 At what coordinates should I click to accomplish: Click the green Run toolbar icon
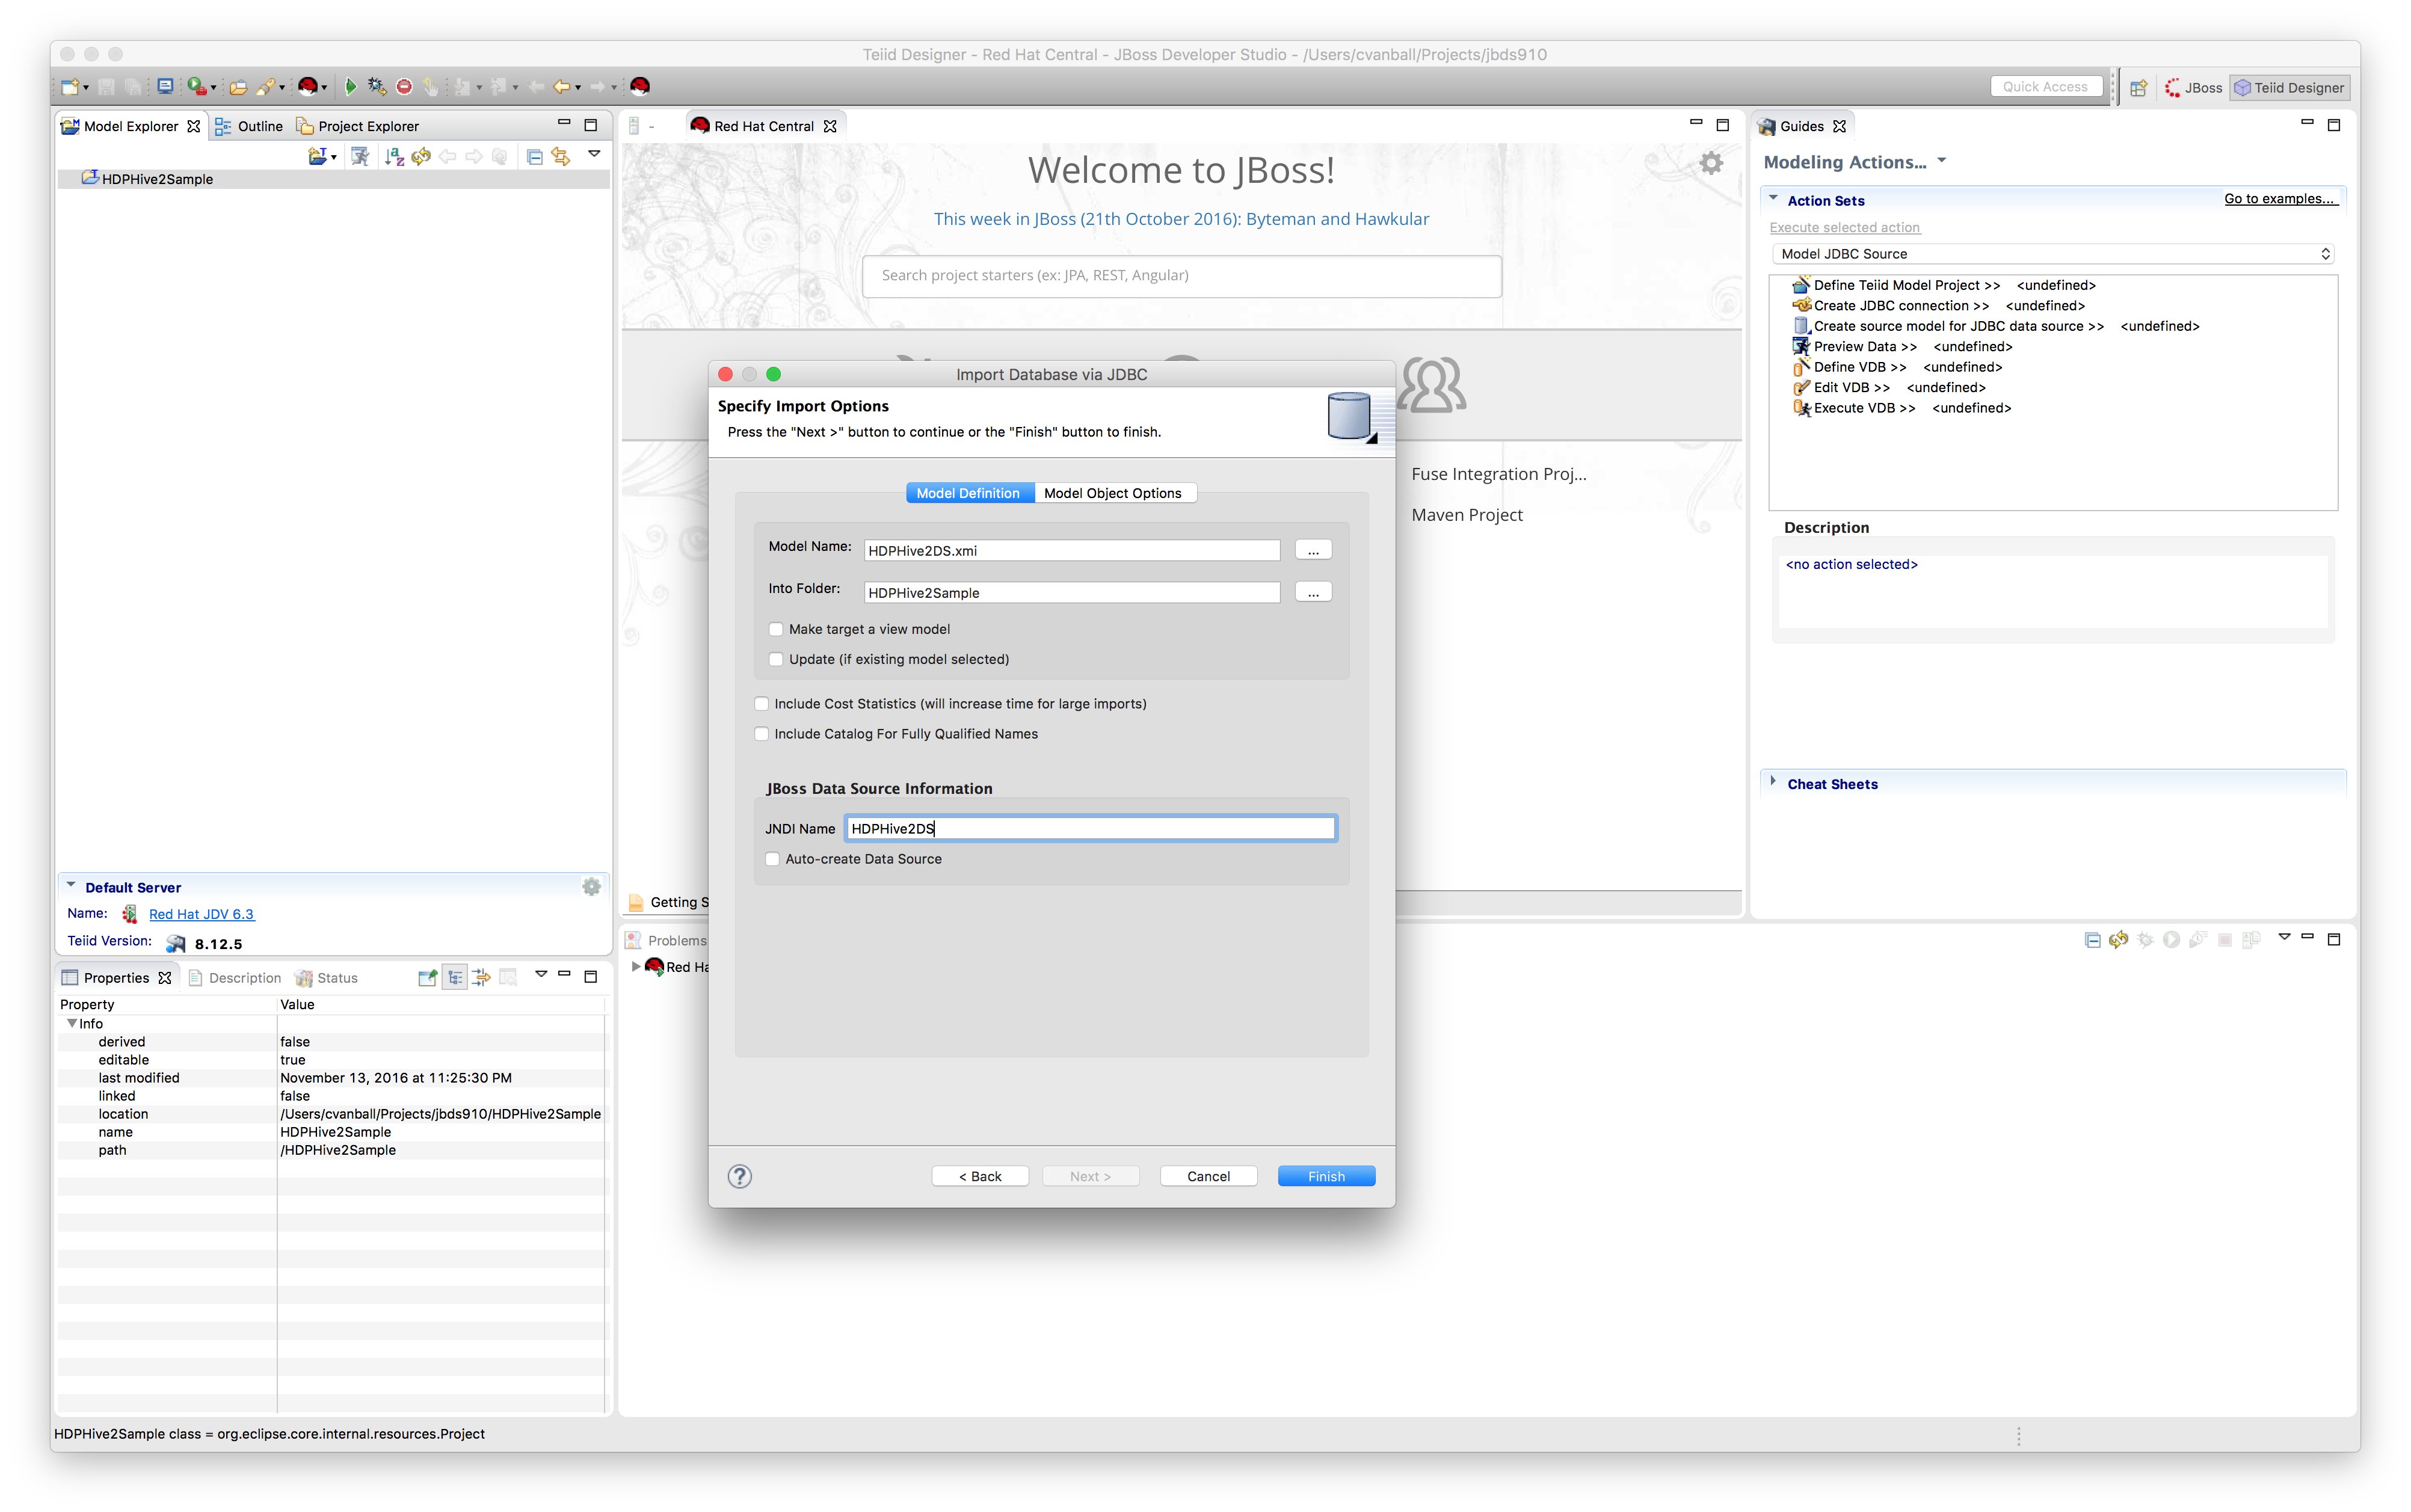pyautogui.click(x=350, y=87)
